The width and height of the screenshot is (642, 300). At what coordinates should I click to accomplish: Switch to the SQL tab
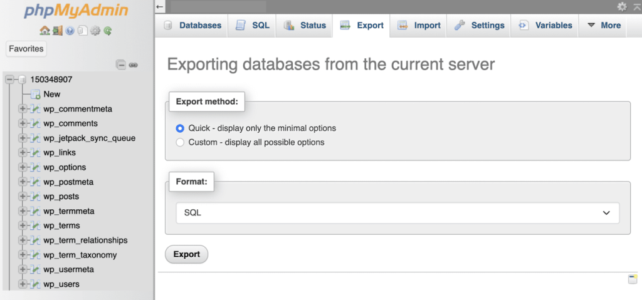[x=252, y=26]
